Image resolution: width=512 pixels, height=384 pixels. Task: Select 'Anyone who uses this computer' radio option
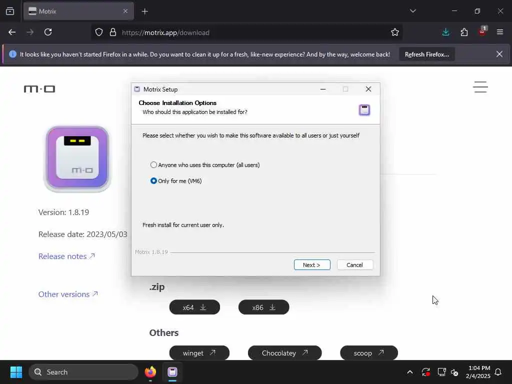point(204,165)
